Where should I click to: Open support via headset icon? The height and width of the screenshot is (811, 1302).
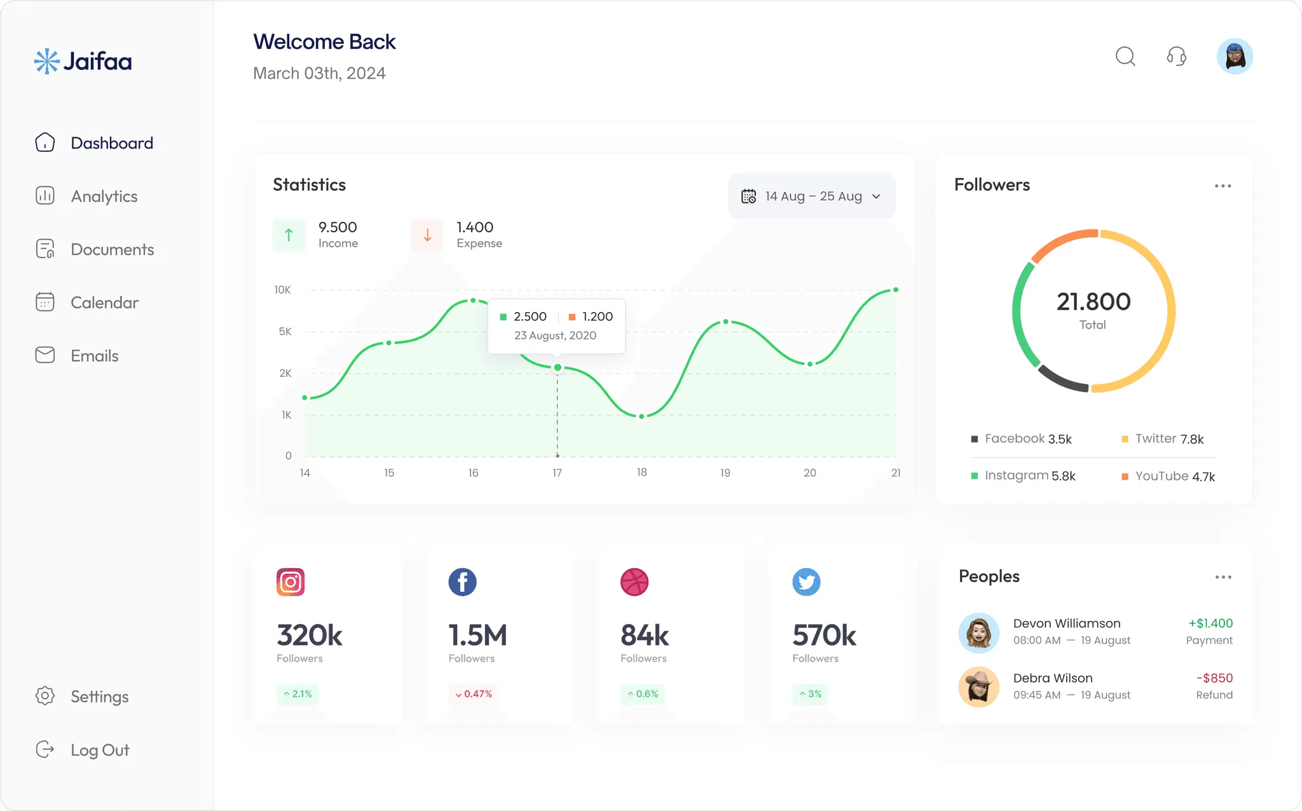point(1176,57)
